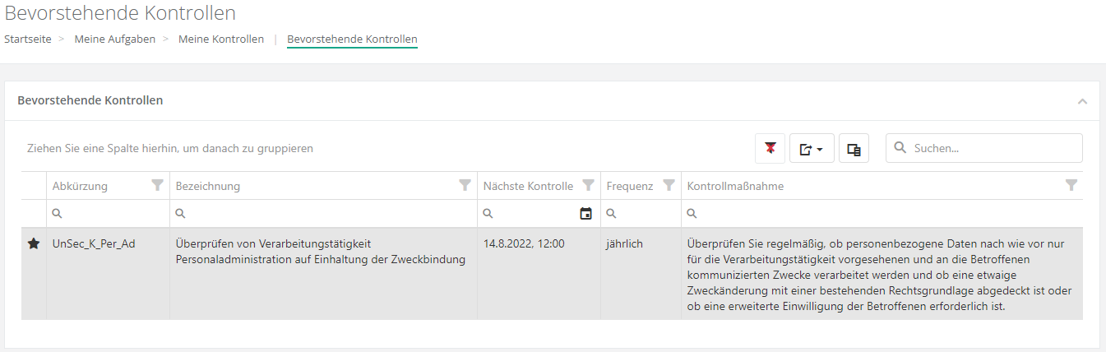This screenshot has height=352, width=1106.
Task: Open the export dropdown menu
Action: pyautogui.click(x=812, y=149)
